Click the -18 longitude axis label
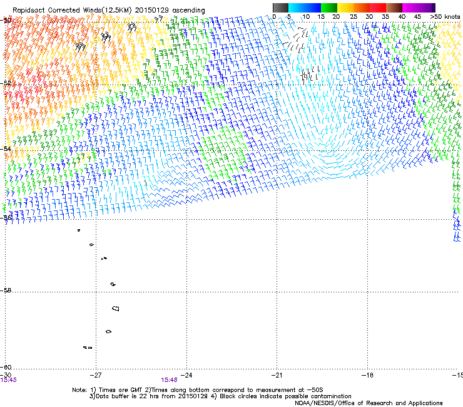Viewport: 463px width, 407px height. click(367, 375)
